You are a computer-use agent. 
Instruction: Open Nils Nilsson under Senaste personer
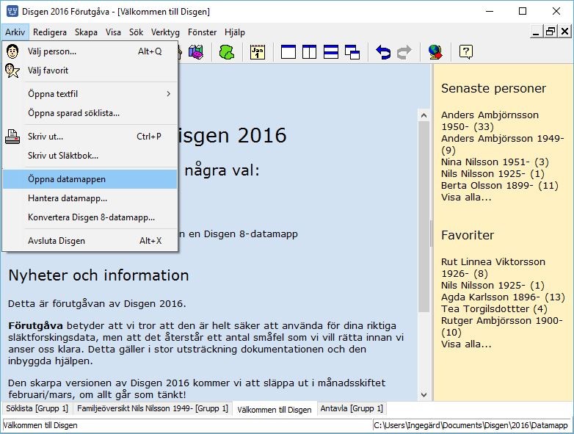click(493, 173)
